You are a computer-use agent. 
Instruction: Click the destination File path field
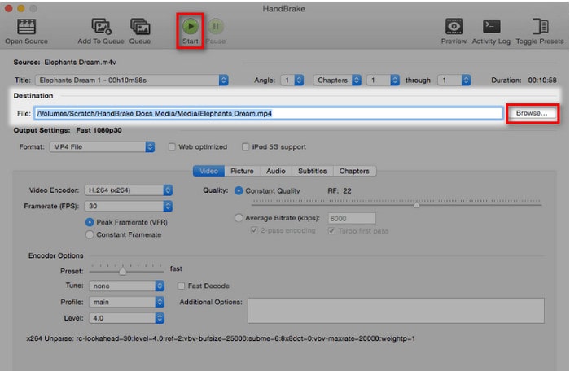pyautogui.click(x=267, y=114)
